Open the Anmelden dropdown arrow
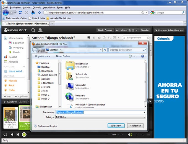This screenshot has width=188, height=144. click(x=137, y=30)
